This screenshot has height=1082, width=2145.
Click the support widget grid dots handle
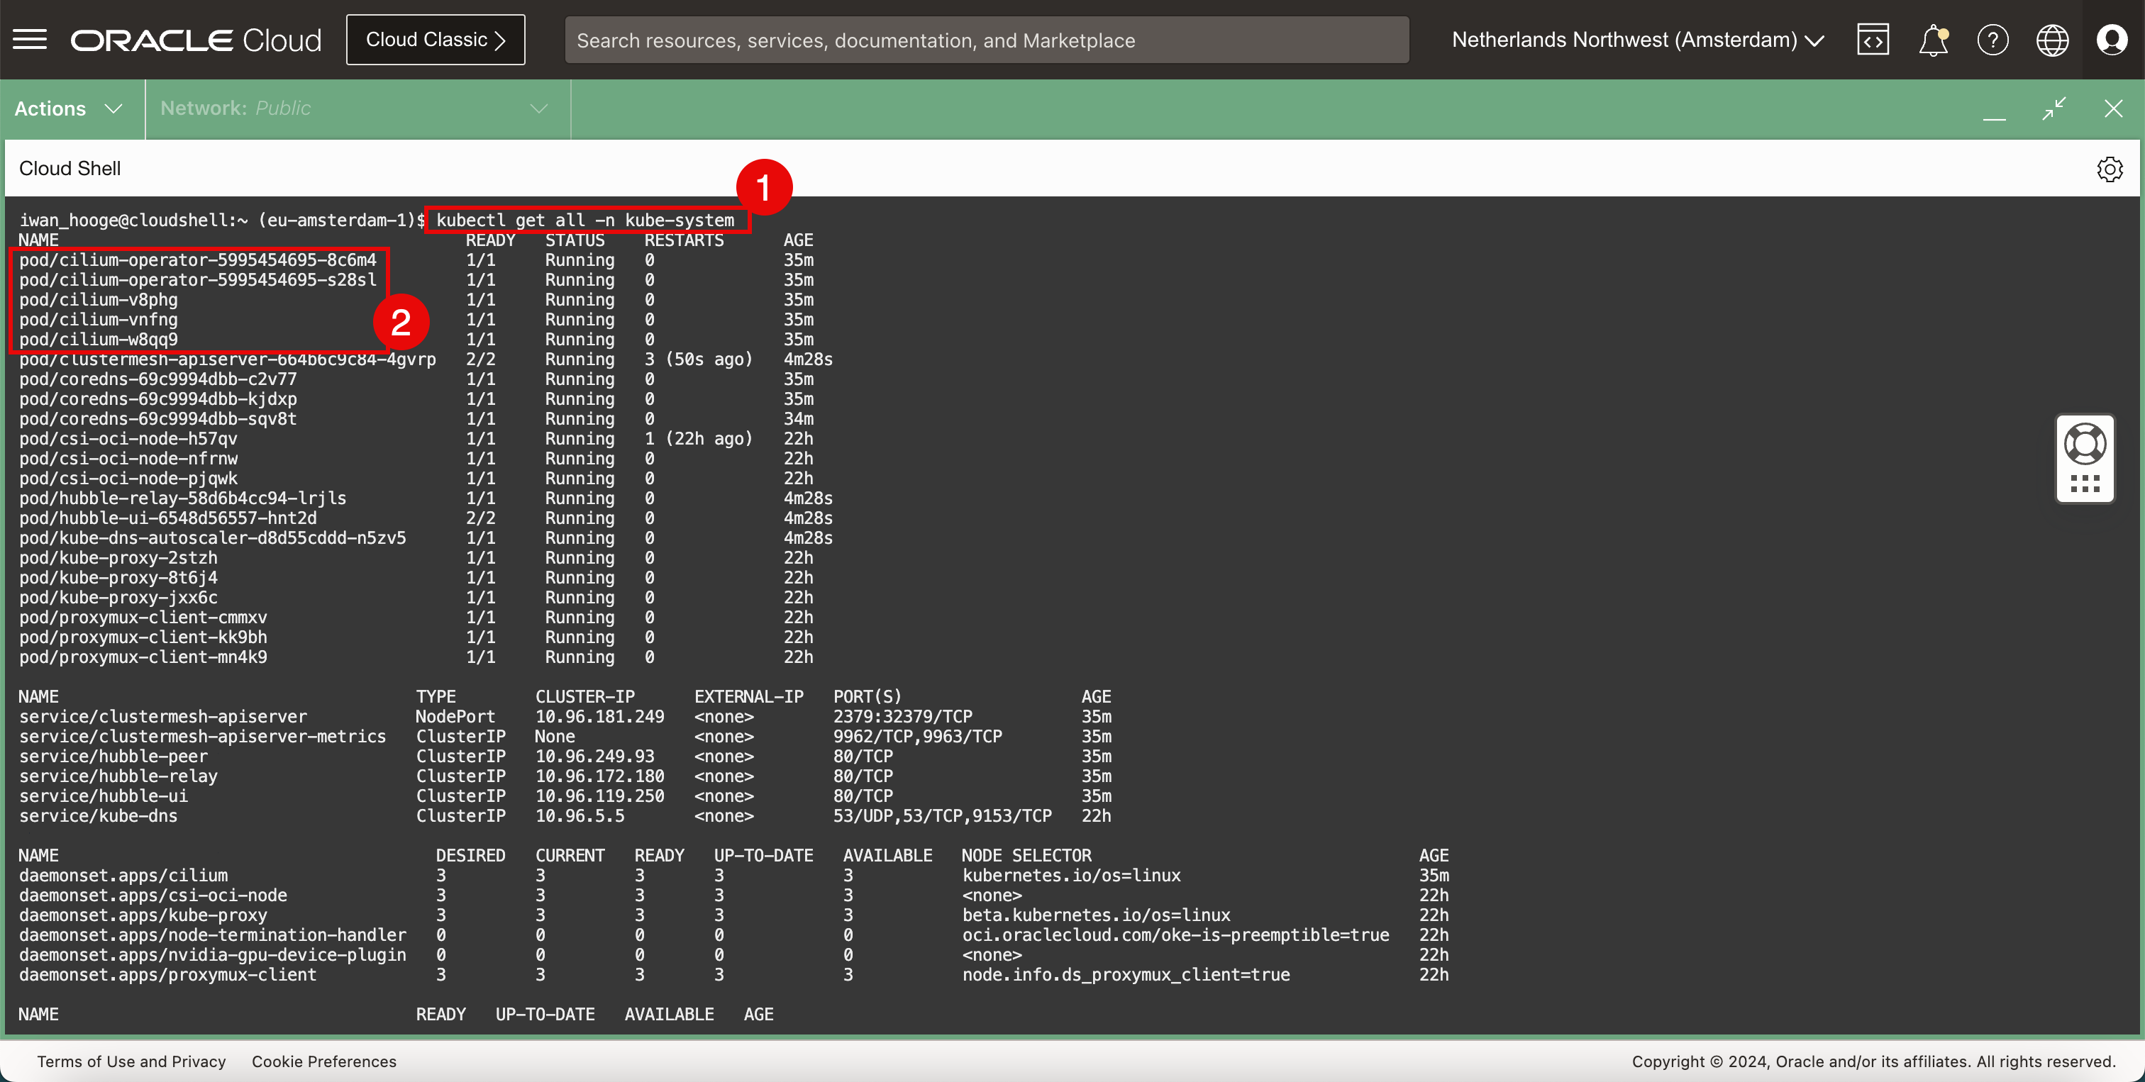[2085, 484]
